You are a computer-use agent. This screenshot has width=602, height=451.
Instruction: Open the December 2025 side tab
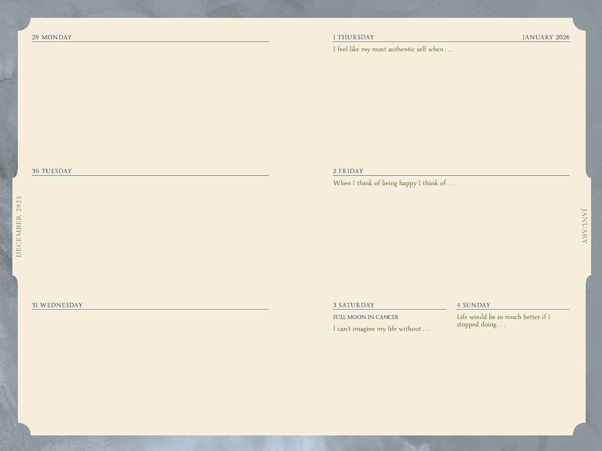[x=18, y=227]
